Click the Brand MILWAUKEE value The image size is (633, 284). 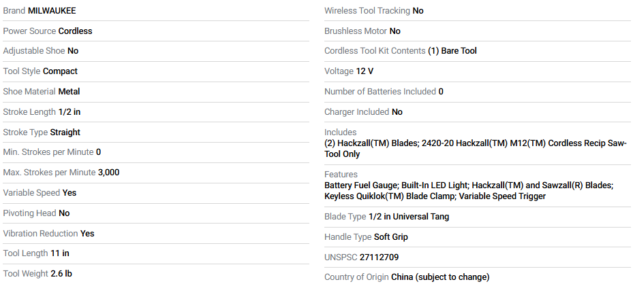pyautogui.click(x=52, y=11)
